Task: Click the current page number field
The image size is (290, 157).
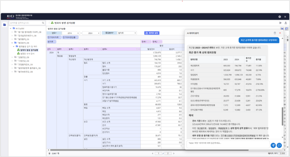Action: tap(159, 153)
